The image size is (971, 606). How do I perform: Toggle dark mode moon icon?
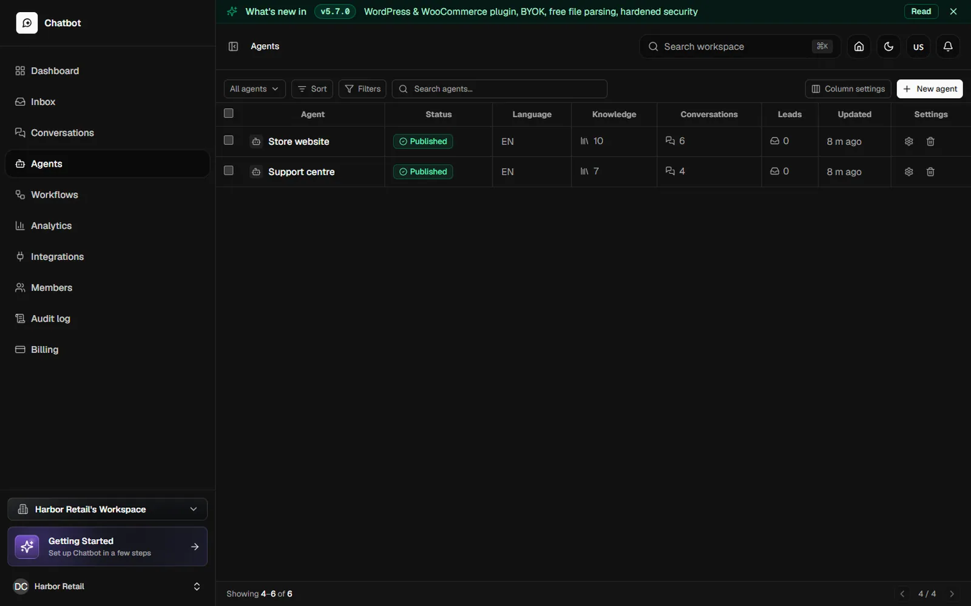888,47
